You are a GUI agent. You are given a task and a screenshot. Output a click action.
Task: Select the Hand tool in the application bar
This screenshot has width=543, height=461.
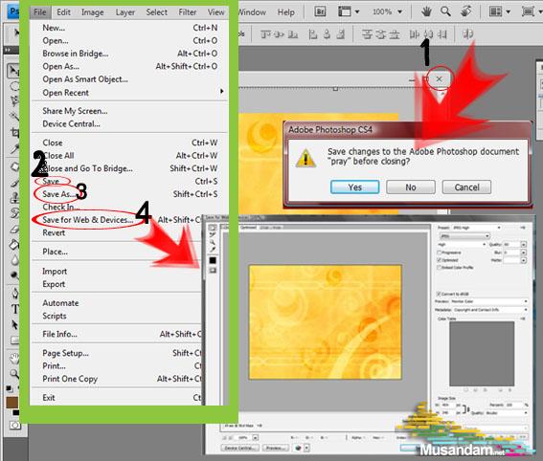tap(426, 12)
